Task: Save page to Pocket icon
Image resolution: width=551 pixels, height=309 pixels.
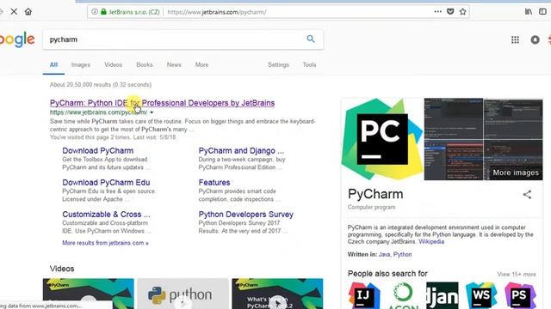Action: click(x=450, y=11)
